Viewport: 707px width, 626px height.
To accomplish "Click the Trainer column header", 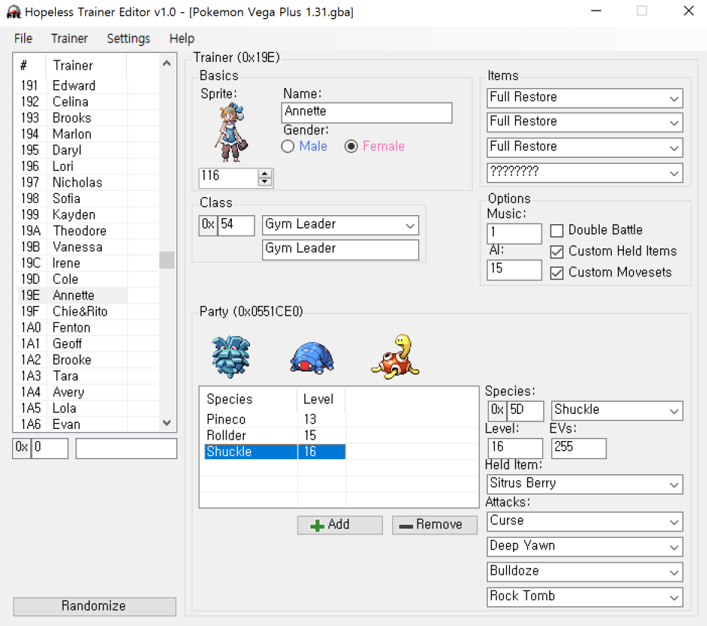I will tap(85, 66).
